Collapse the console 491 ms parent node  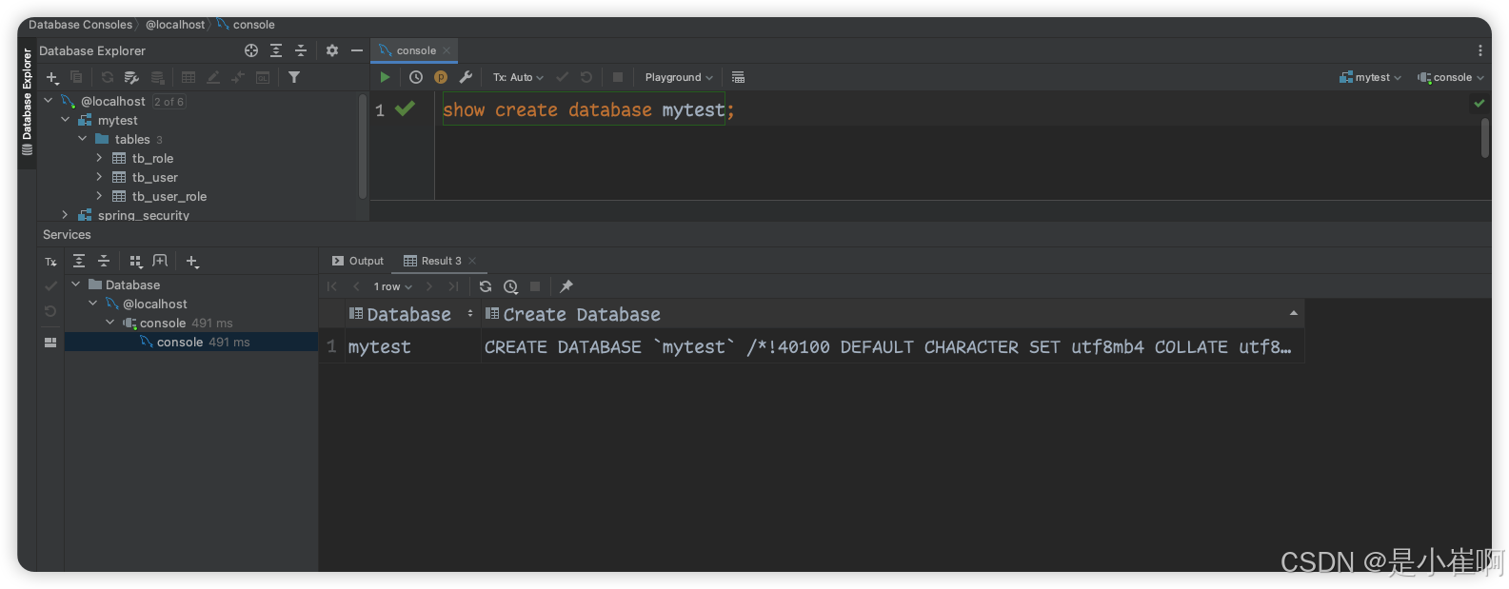[110, 323]
